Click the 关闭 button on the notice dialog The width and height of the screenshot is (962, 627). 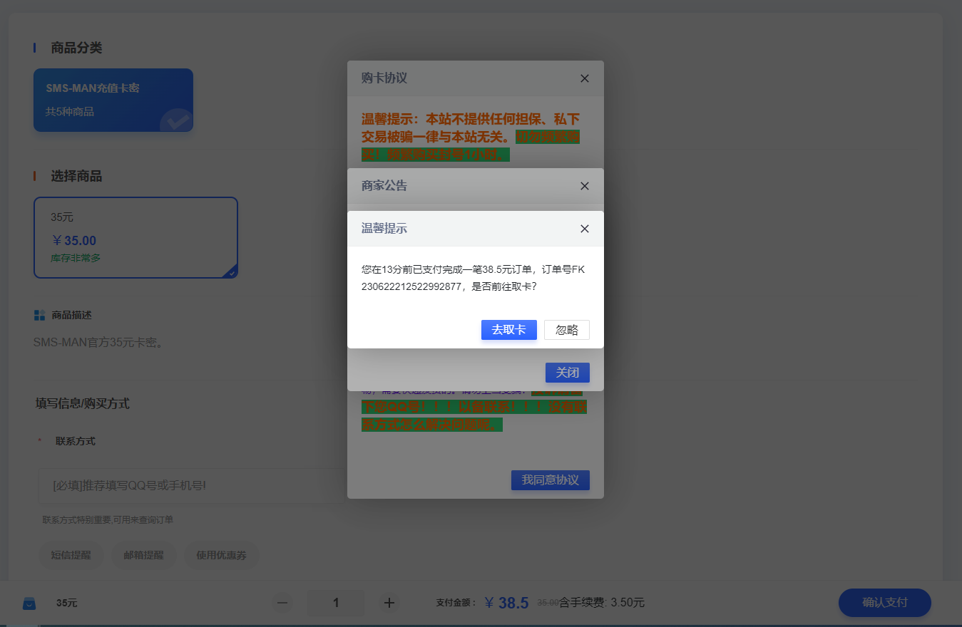click(x=567, y=372)
